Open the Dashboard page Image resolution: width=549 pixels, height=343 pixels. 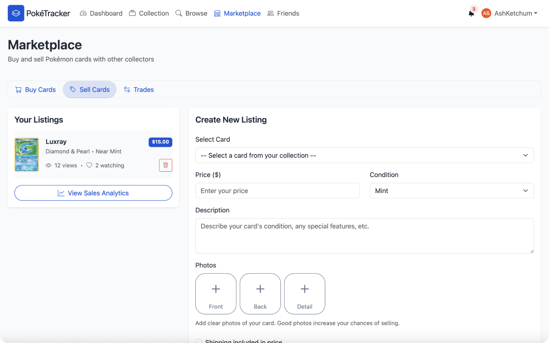click(101, 13)
